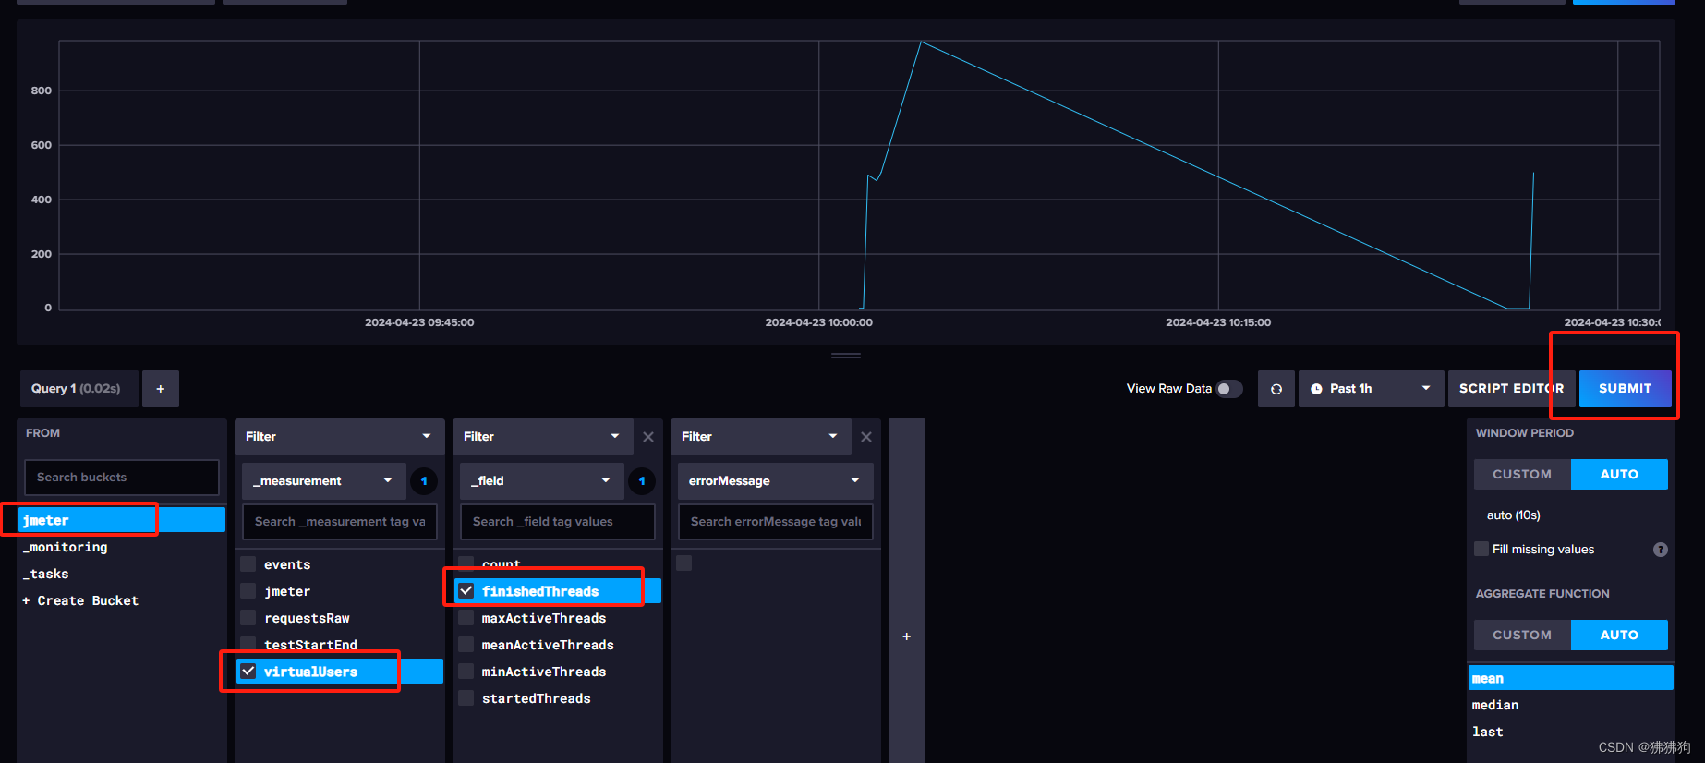Select the _tasks bucket
This screenshot has width=1705, height=763.
pyautogui.click(x=122, y=574)
